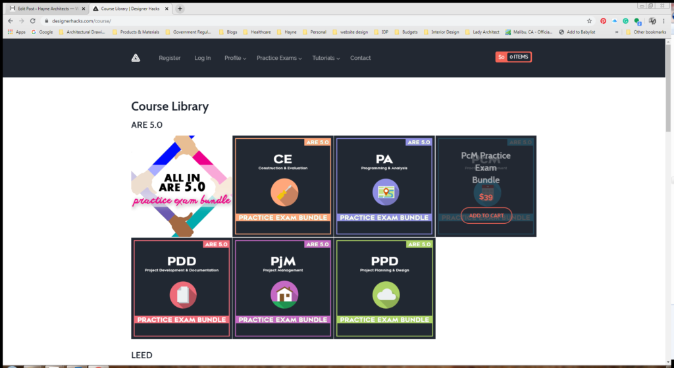Open the Add to Babylist bookmark
The height and width of the screenshot is (368, 674).
click(579, 32)
